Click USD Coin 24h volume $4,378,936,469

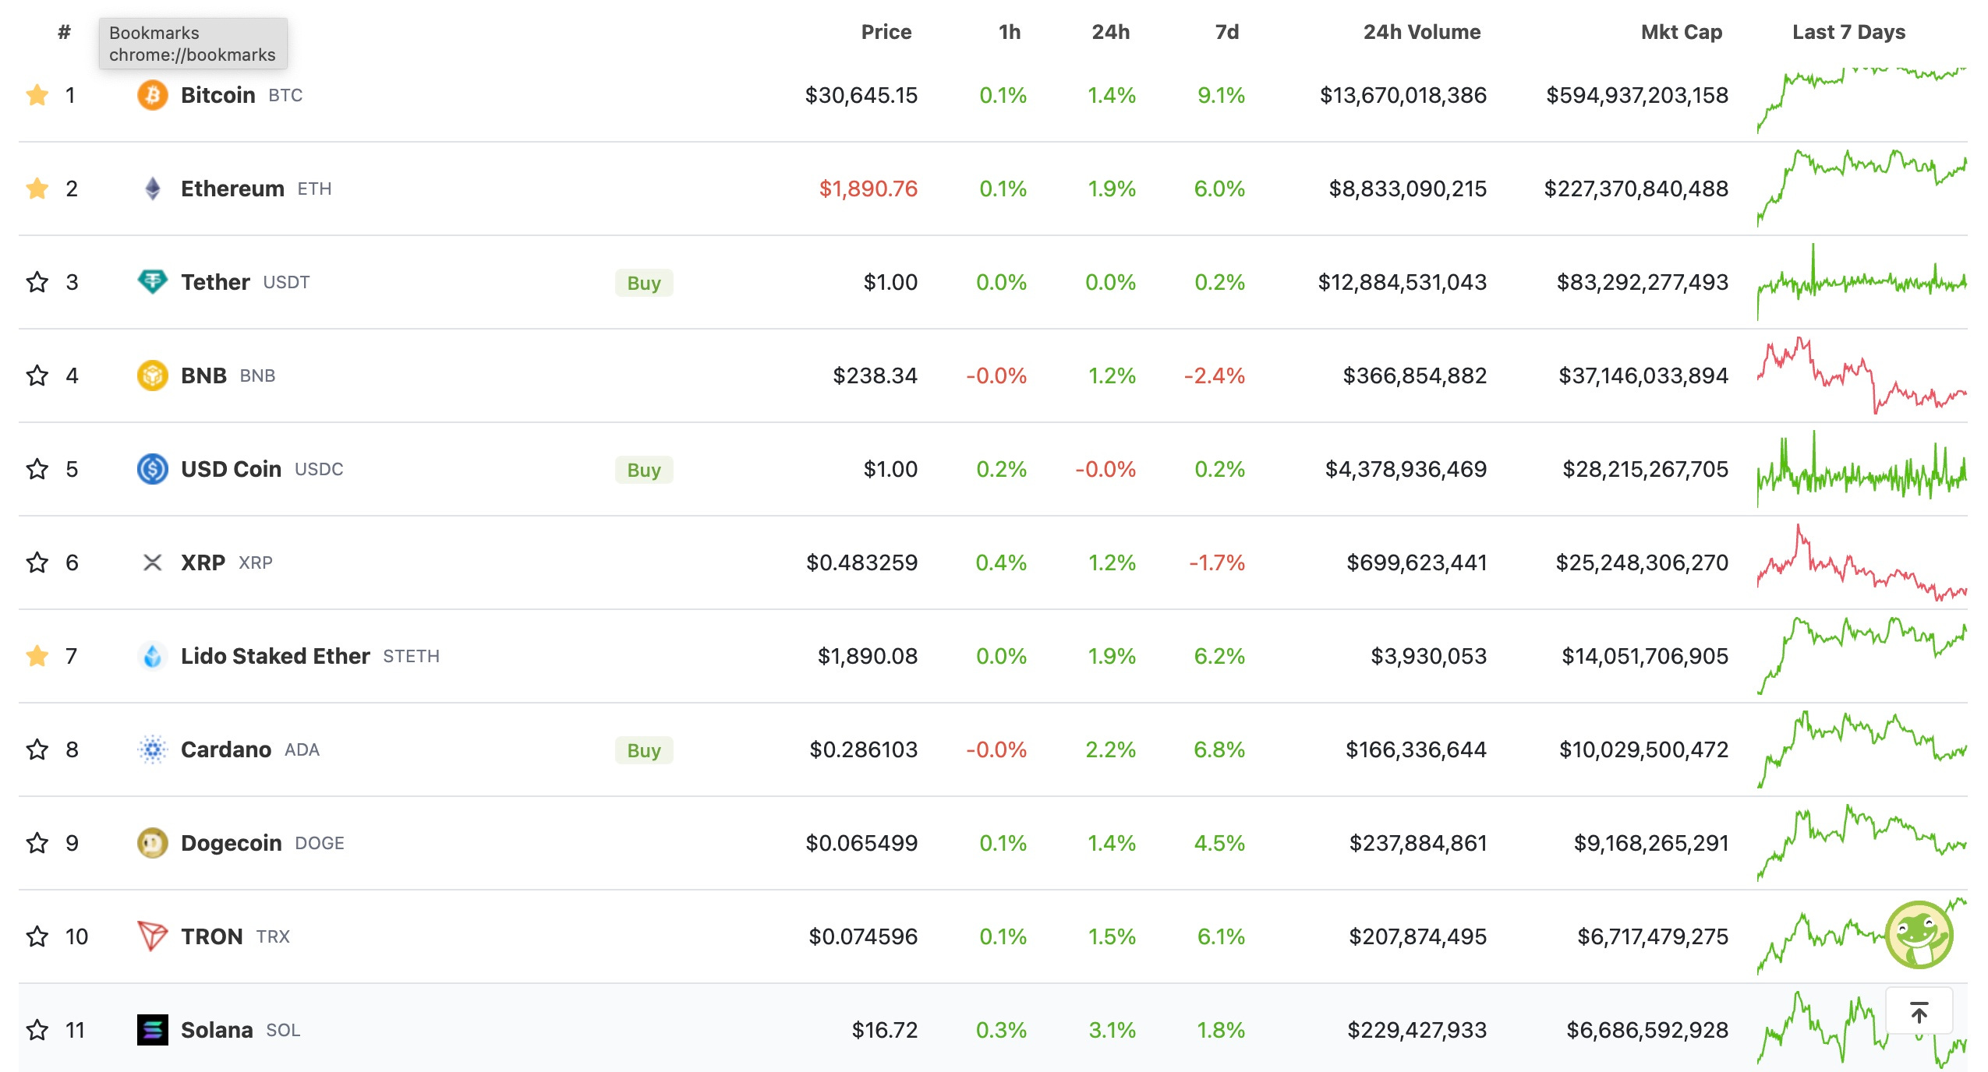[1406, 469]
